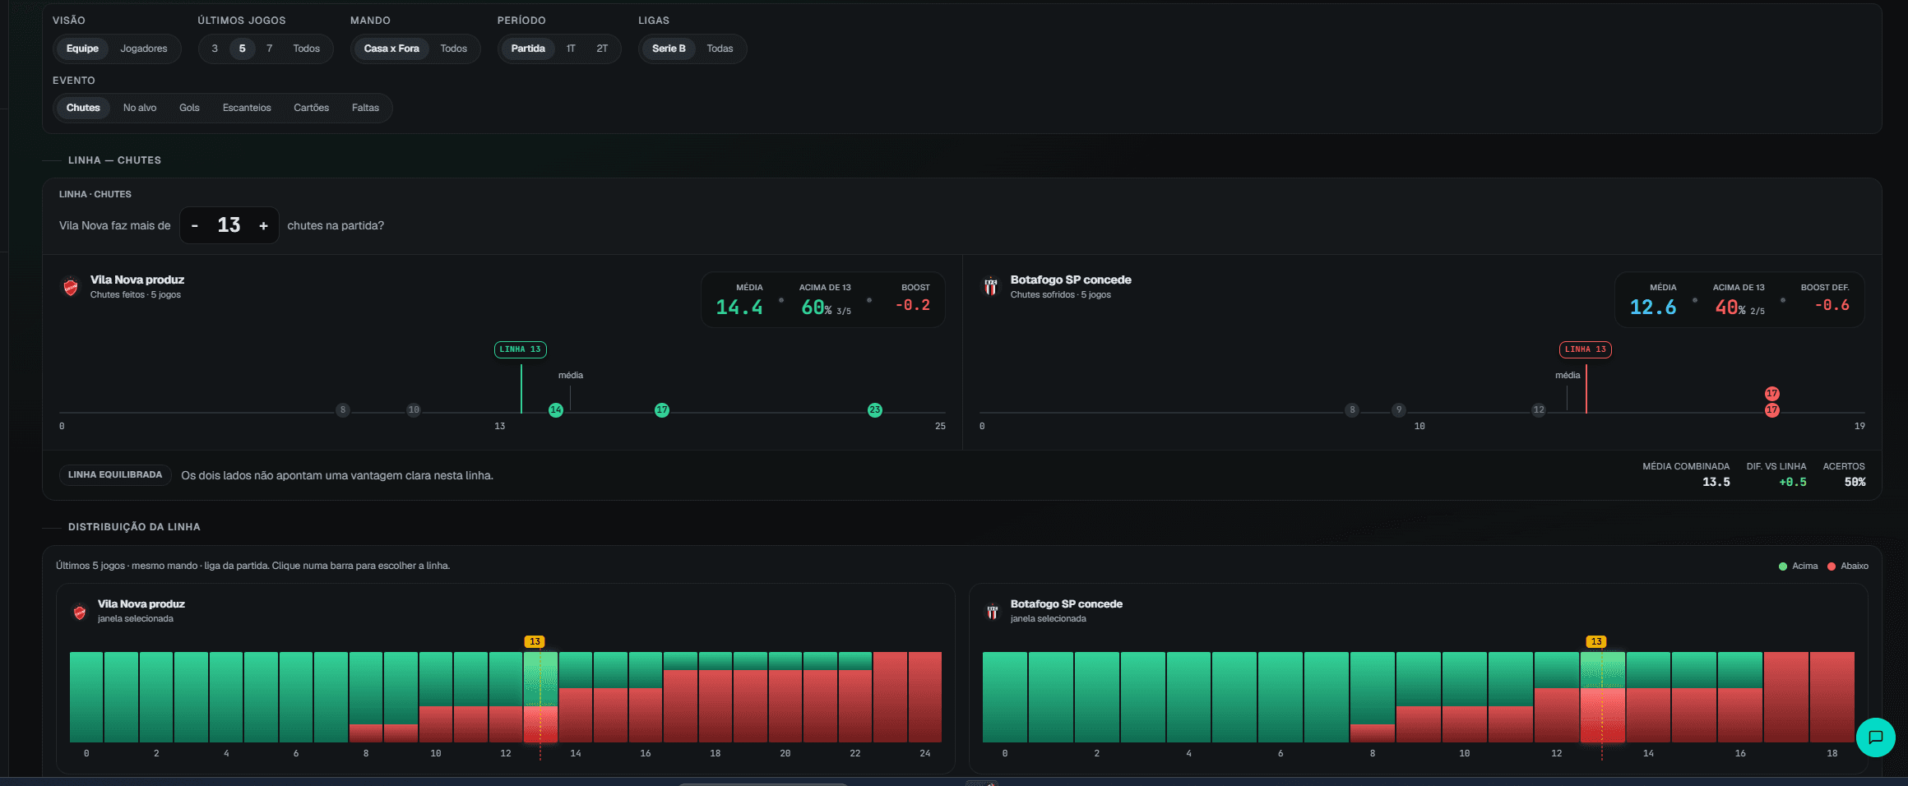The width and height of the screenshot is (1908, 786).
Task: Select highlighted bar 13 in Botafogo SP distribution
Action: coord(1602,697)
